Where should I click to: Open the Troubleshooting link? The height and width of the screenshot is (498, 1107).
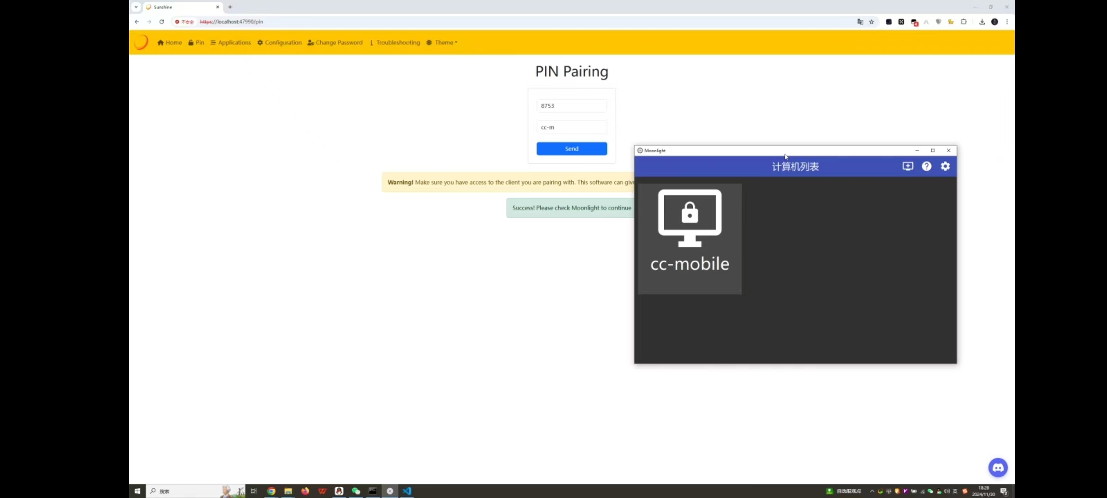(395, 42)
